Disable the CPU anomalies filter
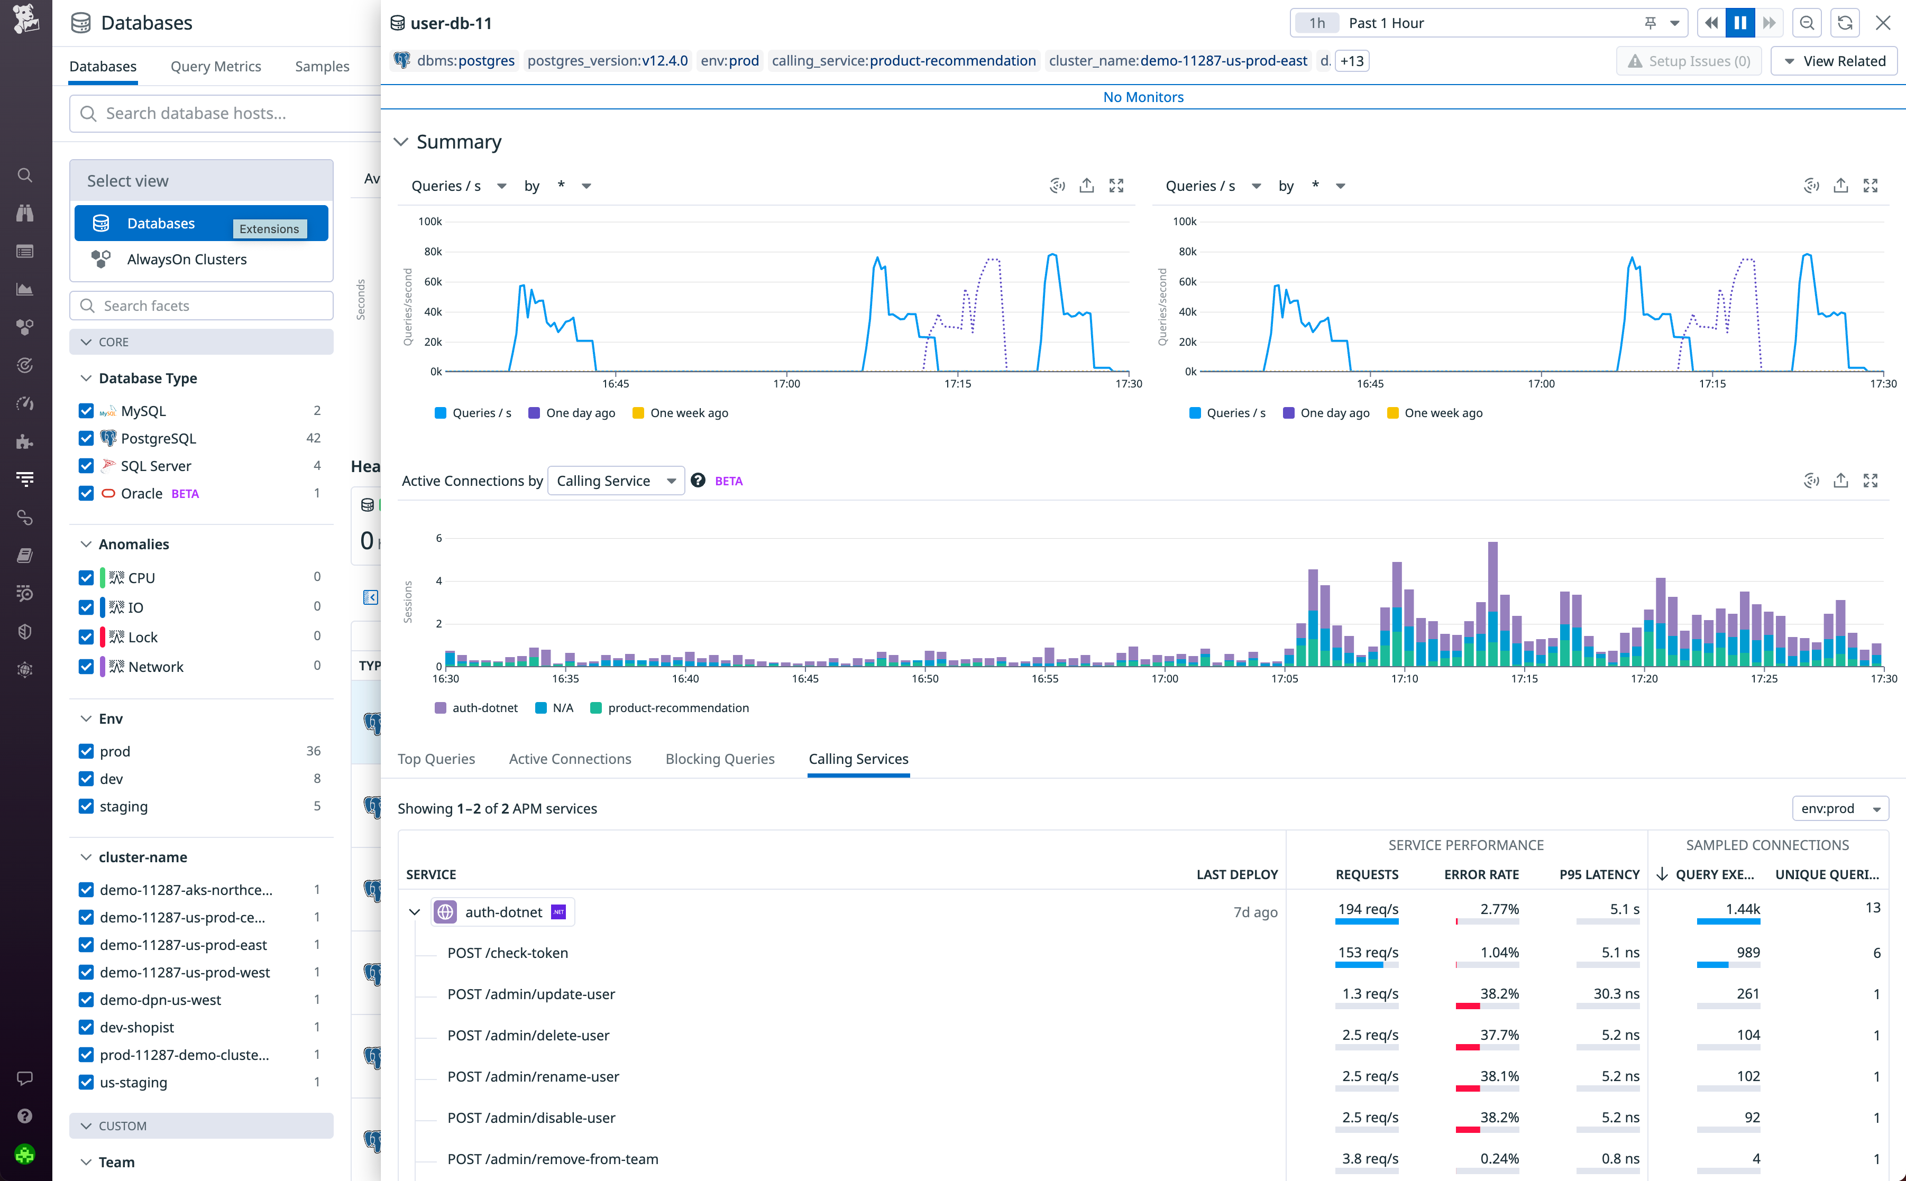Viewport: 1906px width, 1181px height. [x=86, y=577]
